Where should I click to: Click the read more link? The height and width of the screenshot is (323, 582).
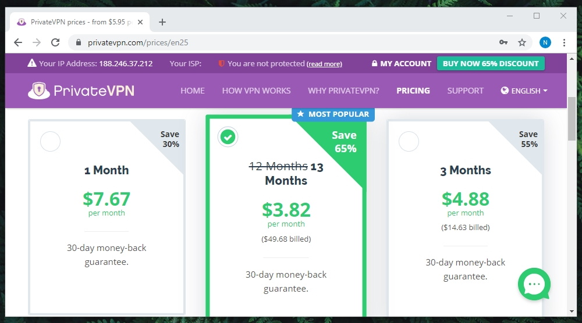[324, 64]
